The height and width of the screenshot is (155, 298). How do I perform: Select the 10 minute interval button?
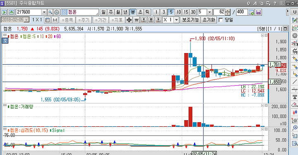[x=178, y=12]
